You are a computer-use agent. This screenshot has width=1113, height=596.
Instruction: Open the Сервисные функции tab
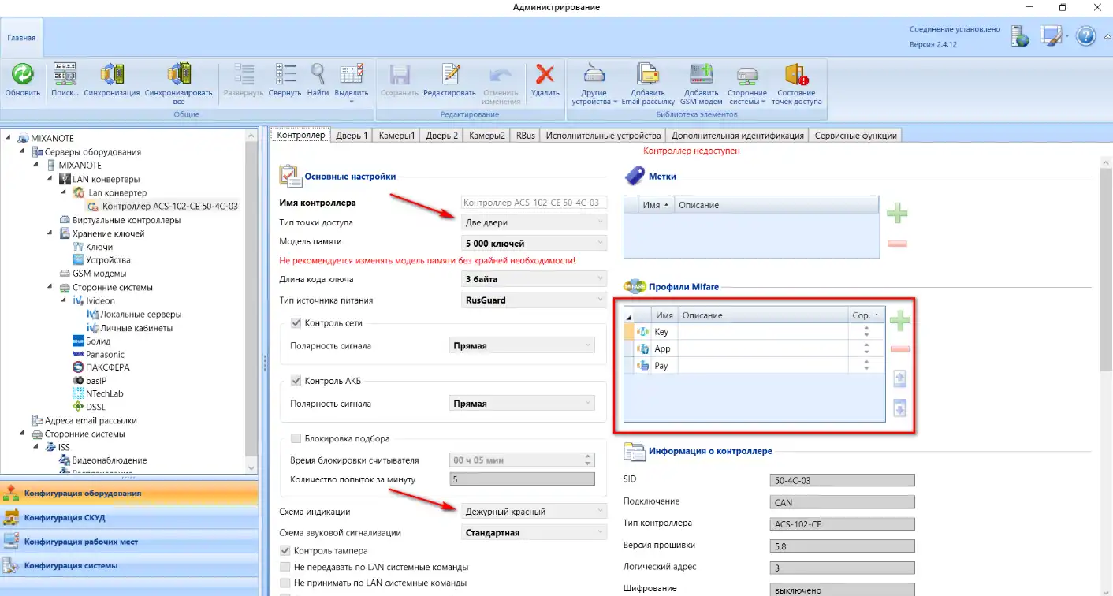click(x=856, y=136)
